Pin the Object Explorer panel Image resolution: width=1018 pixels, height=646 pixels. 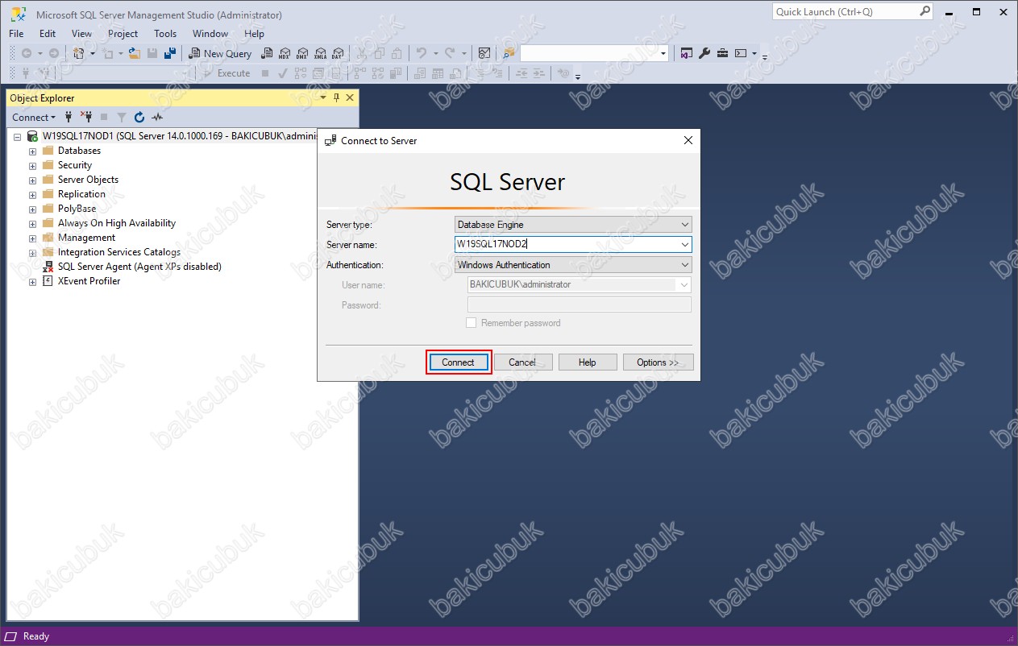click(x=336, y=97)
